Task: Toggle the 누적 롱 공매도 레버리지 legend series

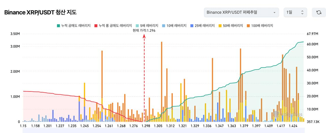Action: click(x=113, y=26)
